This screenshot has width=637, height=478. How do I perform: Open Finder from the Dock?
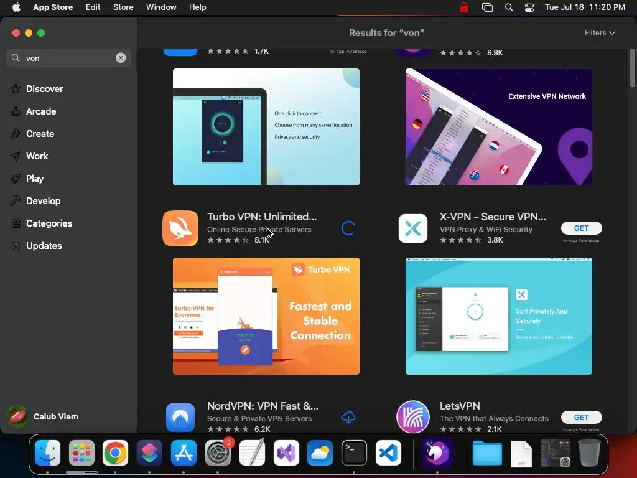[47, 453]
